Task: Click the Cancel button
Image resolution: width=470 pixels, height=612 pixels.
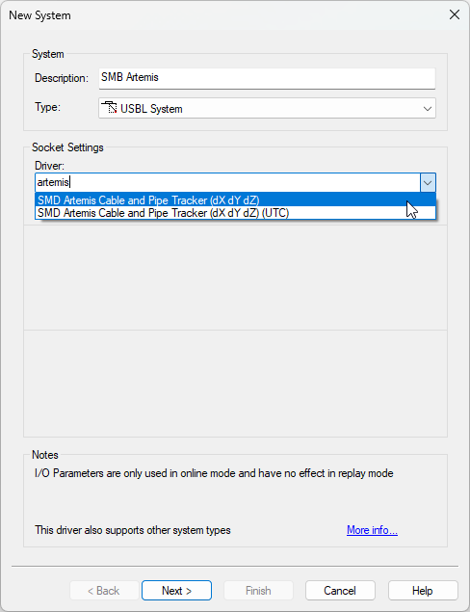Action: (x=340, y=591)
